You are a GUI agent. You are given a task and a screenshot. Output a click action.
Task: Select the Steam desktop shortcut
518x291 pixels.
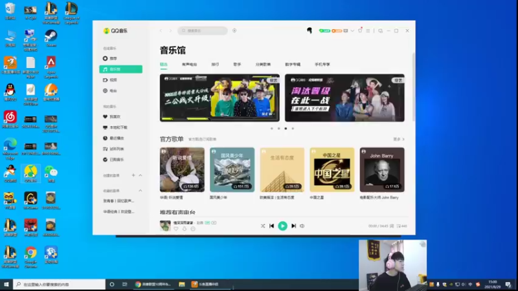[x=51, y=38]
